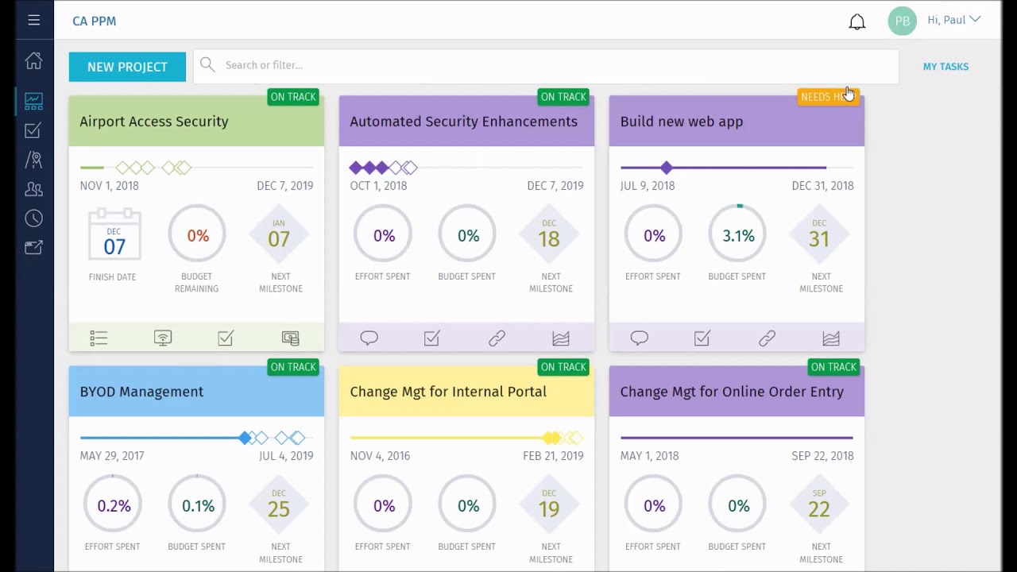The image size is (1017, 572).
Task: Click 0.2% effort spent on BYOD Management
Action: coord(113,505)
